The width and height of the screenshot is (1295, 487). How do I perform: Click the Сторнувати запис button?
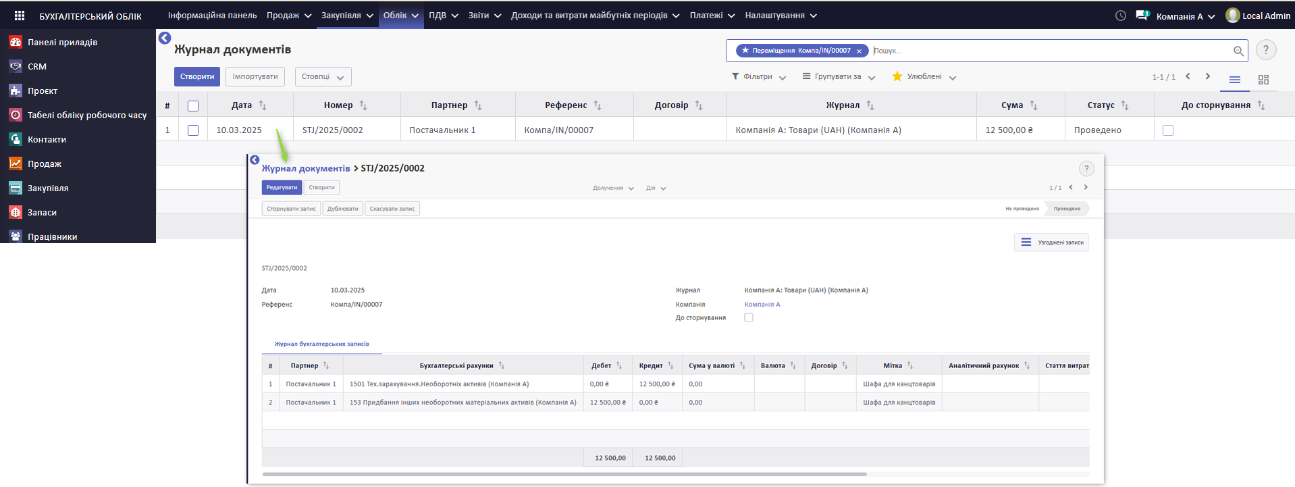[291, 209]
